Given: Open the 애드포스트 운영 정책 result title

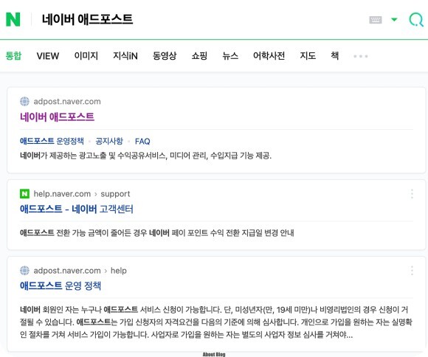Looking at the screenshot, I should [x=61, y=285].
